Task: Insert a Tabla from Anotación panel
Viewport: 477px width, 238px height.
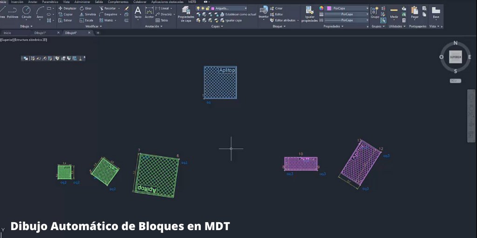Action: click(162, 20)
